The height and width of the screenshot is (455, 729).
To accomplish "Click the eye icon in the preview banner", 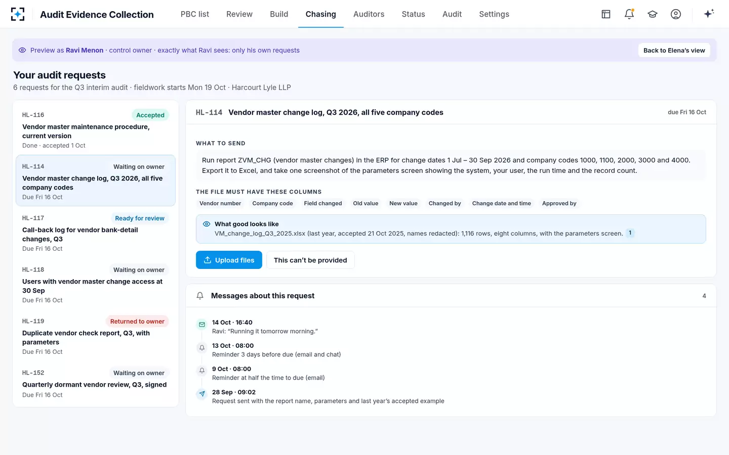I will pos(22,50).
